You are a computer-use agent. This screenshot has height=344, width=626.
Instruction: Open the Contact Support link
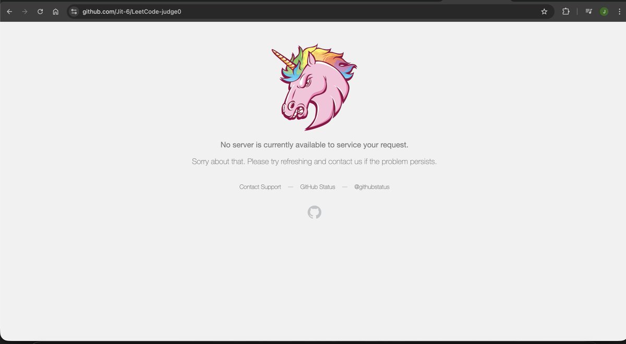pyautogui.click(x=260, y=187)
